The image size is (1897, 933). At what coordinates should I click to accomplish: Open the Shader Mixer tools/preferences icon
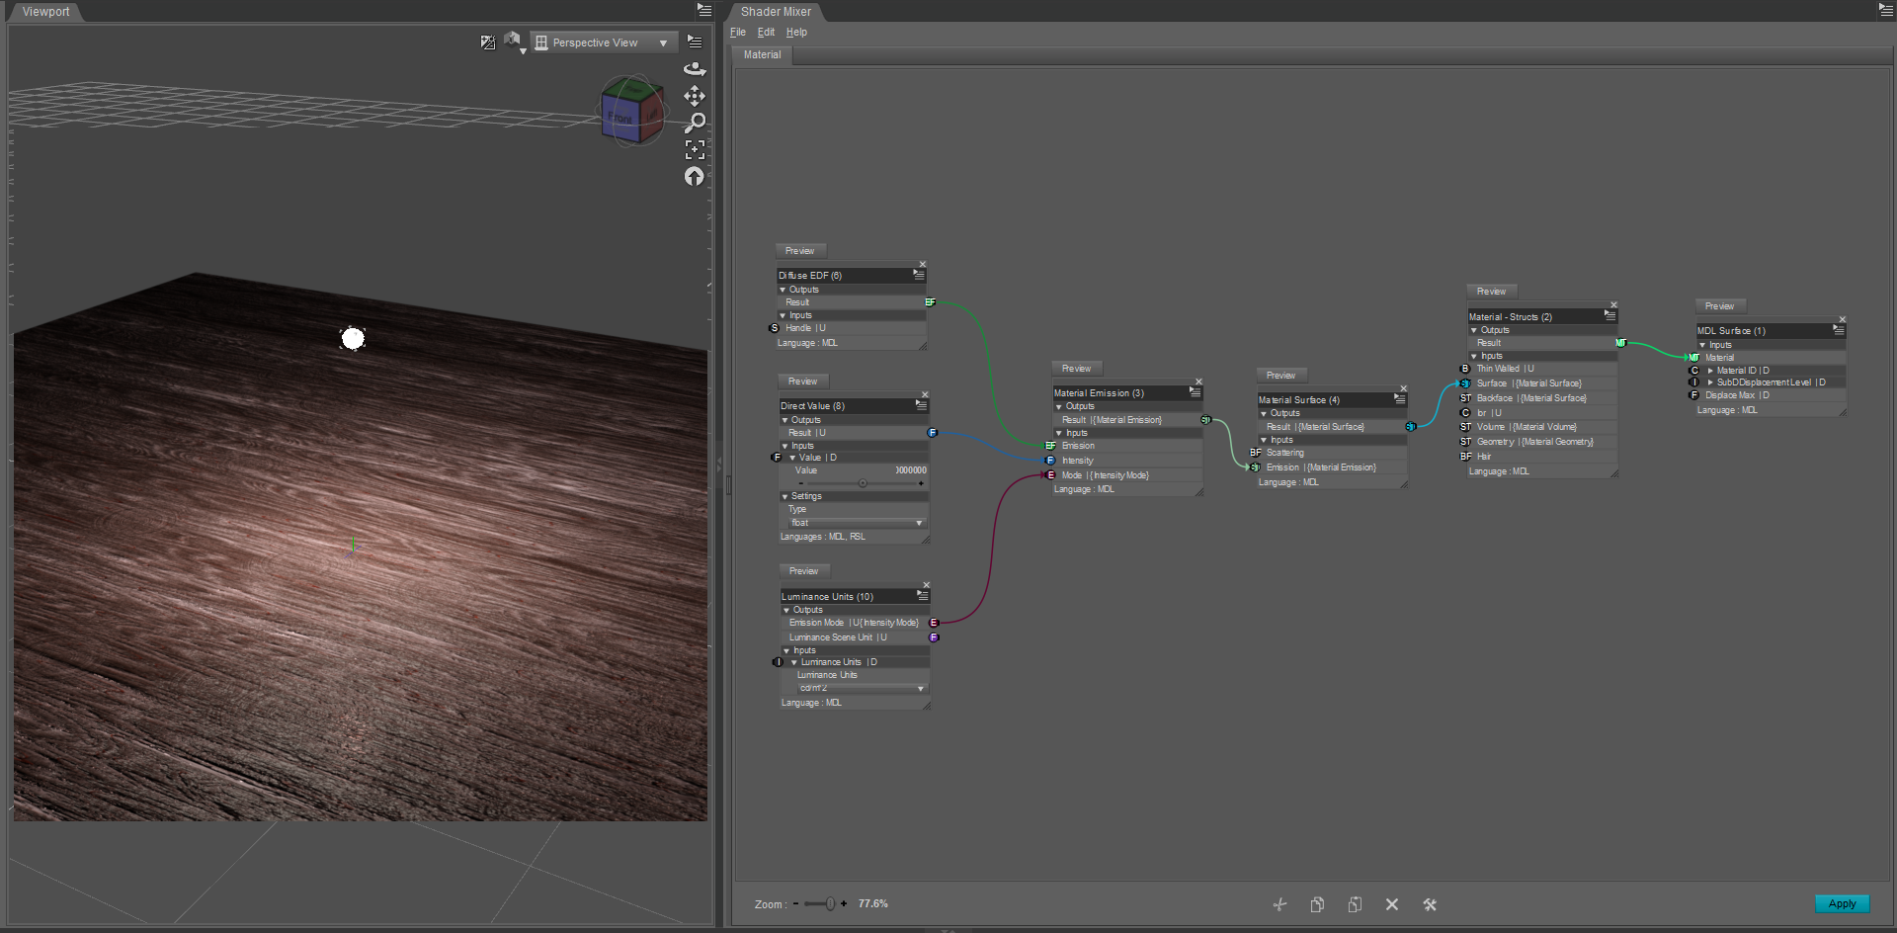[x=1429, y=904]
